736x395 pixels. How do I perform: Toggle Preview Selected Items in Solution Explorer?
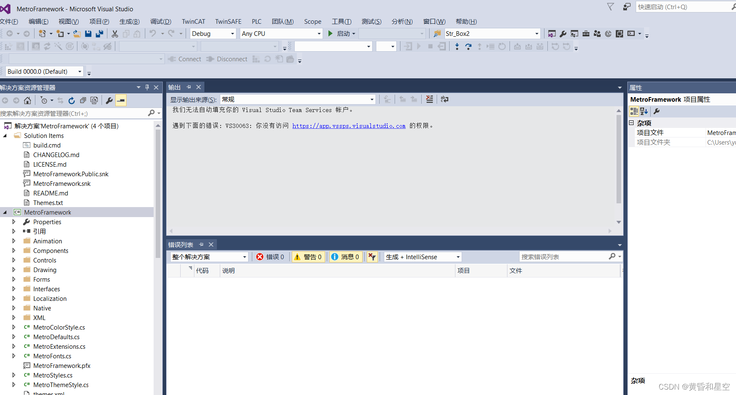click(x=121, y=100)
